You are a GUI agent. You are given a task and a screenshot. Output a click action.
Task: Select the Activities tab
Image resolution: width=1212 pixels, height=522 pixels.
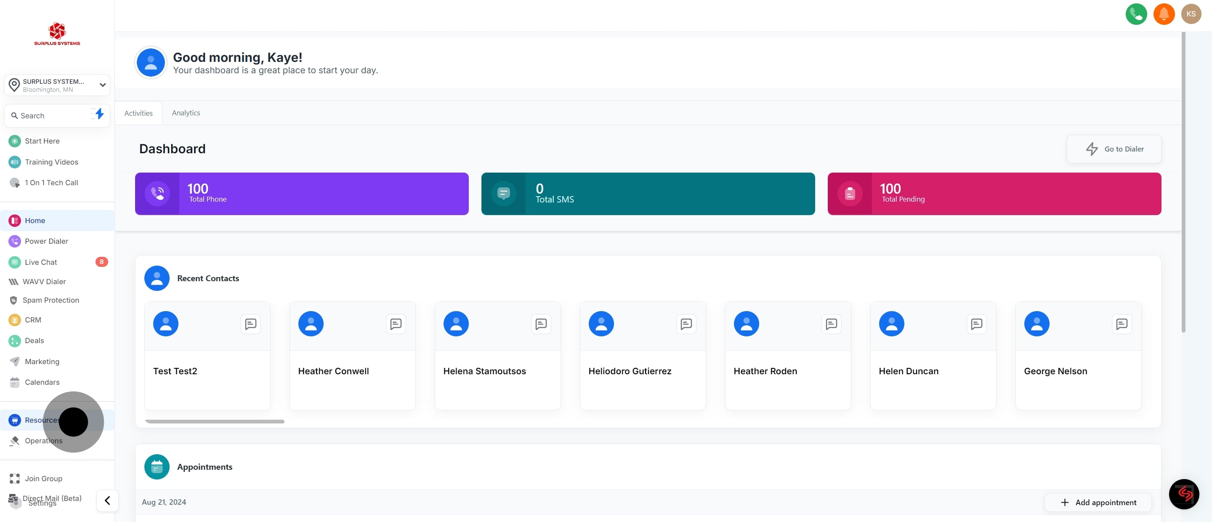[x=138, y=113]
